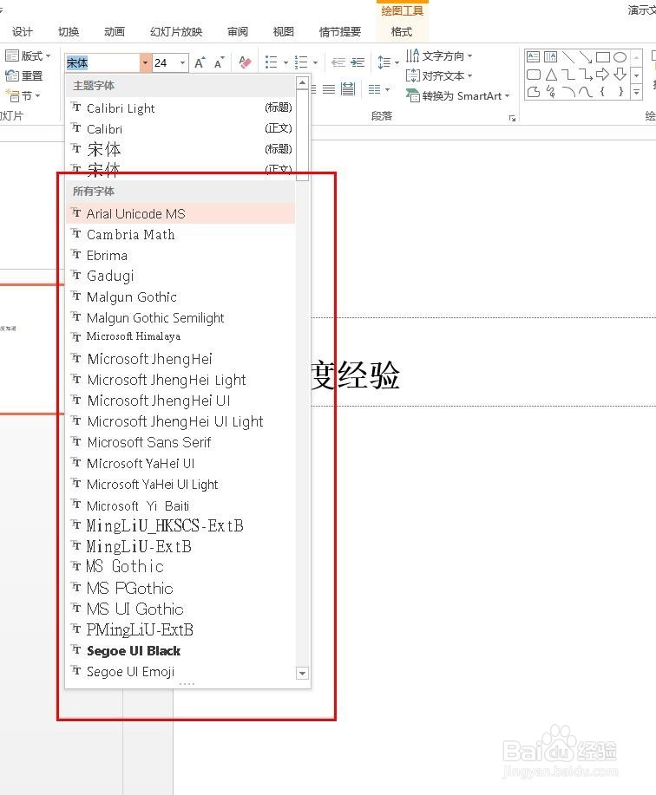Image resolution: width=656 pixels, height=795 pixels.
Task: Open the numbering style dropdown arrow
Action: [x=315, y=63]
